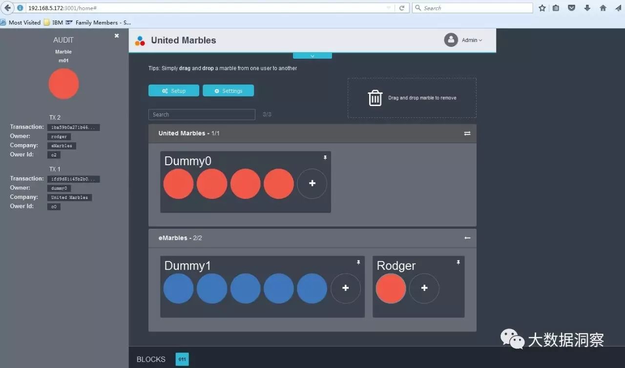Pin the Rodger user panel
625x368 pixels.
[458, 262]
